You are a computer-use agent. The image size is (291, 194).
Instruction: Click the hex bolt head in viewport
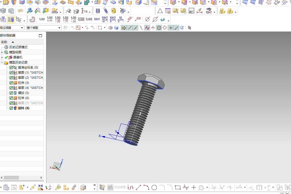tap(151, 81)
